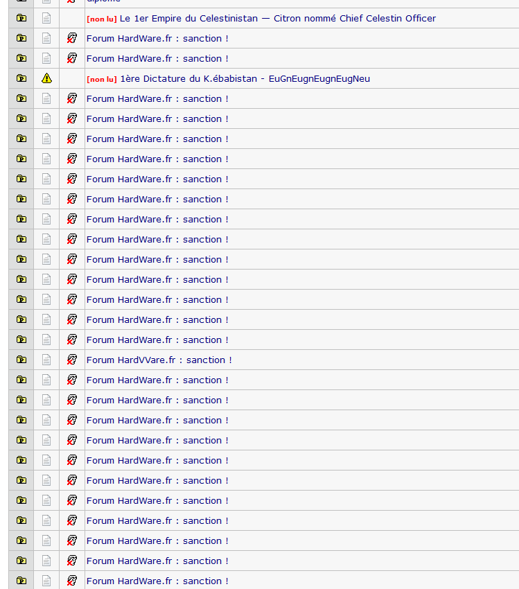Open the bottom-most visible sanction topic
This screenshot has height=589, width=519.
pyautogui.click(x=157, y=581)
